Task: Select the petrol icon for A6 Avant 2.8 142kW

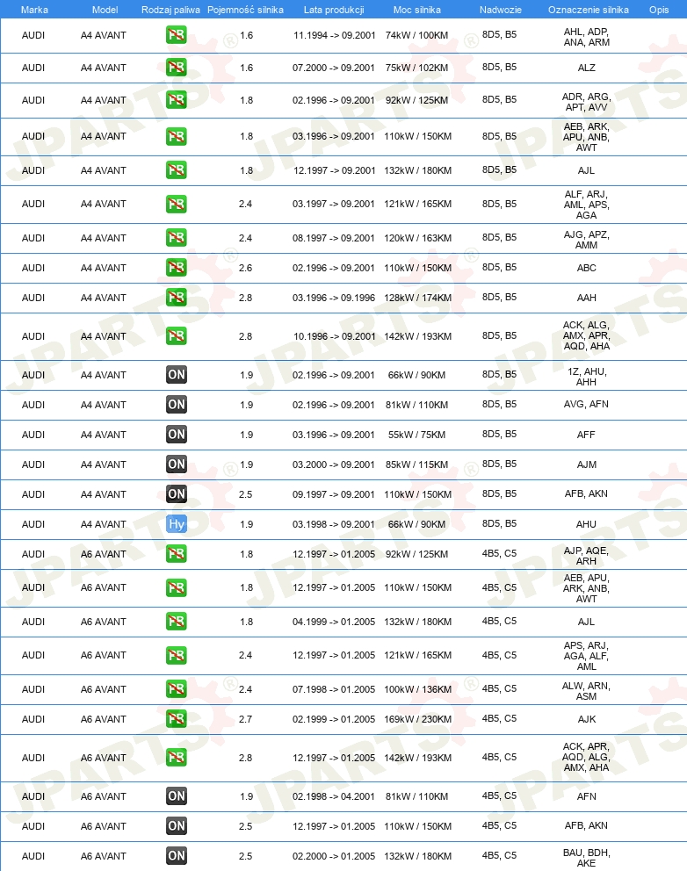Action: (x=177, y=758)
